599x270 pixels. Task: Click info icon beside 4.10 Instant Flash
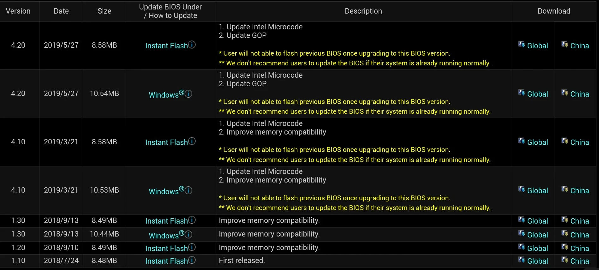(192, 141)
